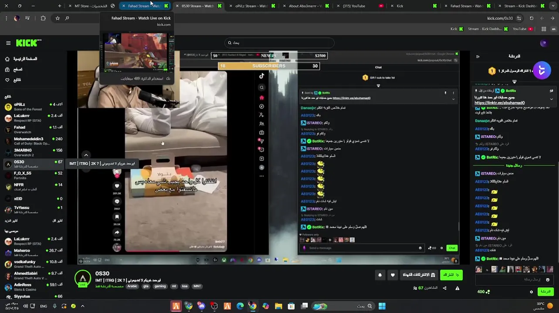559x313 pixels.
Task: Click the green Subscribe button below the stream
Action: 451,275
